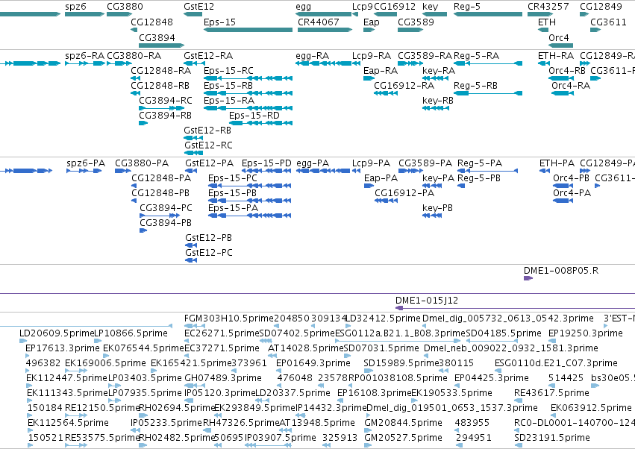This screenshot has width=635, height=449.
Task: Select the egg gene feature
Action: click(323, 14)
